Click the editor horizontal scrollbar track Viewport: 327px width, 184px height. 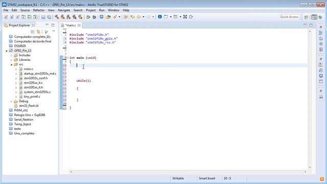coord(188,172)
